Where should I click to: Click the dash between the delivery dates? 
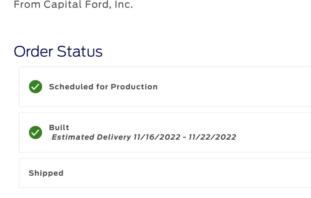(x=184, y=137)
